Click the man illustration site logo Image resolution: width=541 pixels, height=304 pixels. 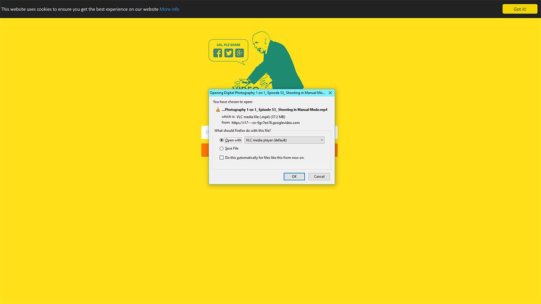(270, 60)
